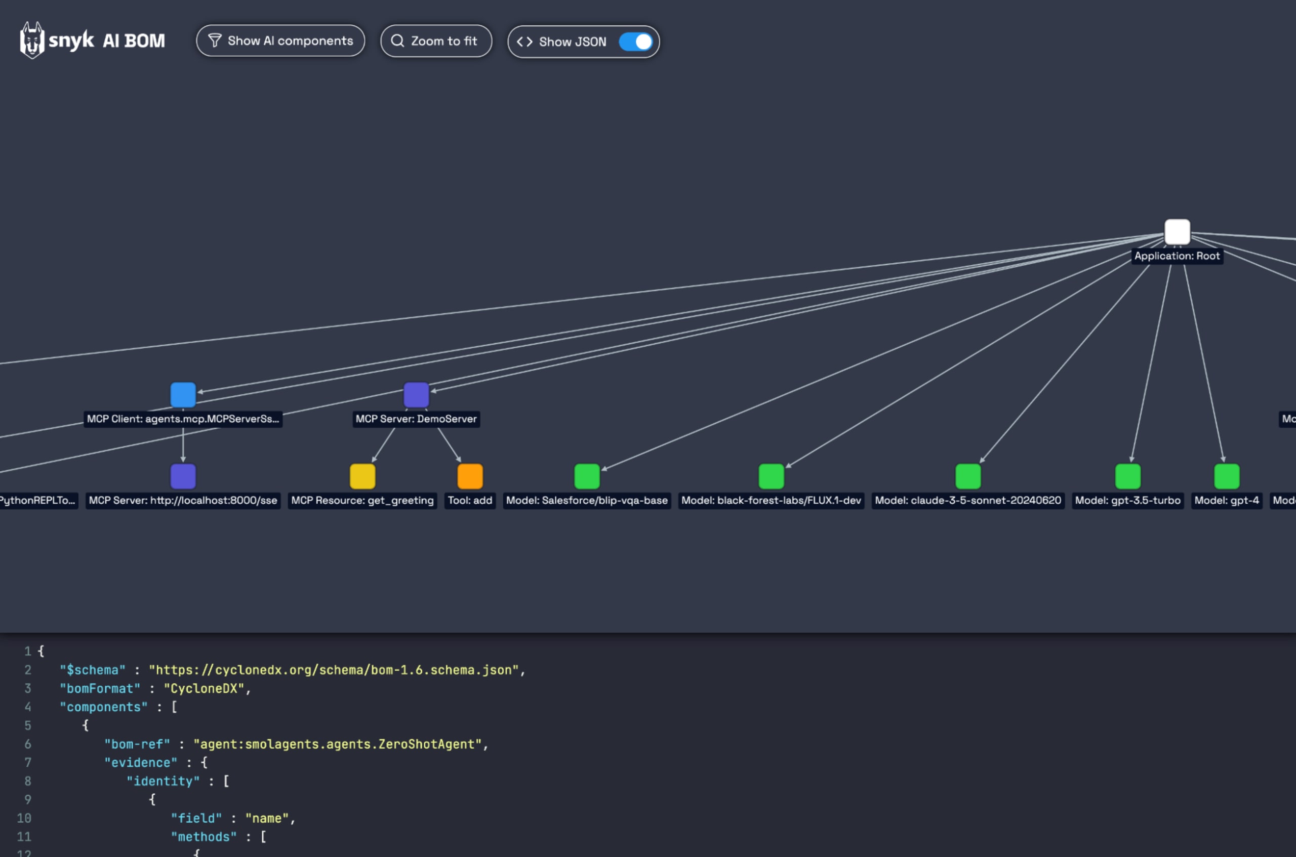Click the MCP Resource: get_greeting label
Viewport: 1296px width, 857px height.
(x=362, y=500)
